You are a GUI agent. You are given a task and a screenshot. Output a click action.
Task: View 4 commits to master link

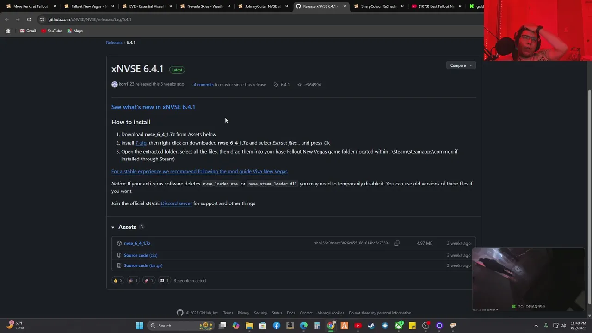pyautogui.click(x=203, y=85)
